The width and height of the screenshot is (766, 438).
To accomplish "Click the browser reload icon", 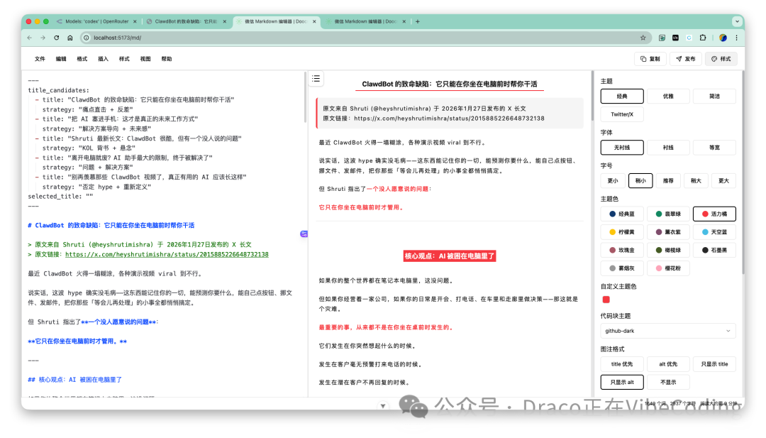I will (x=56, y=38).
